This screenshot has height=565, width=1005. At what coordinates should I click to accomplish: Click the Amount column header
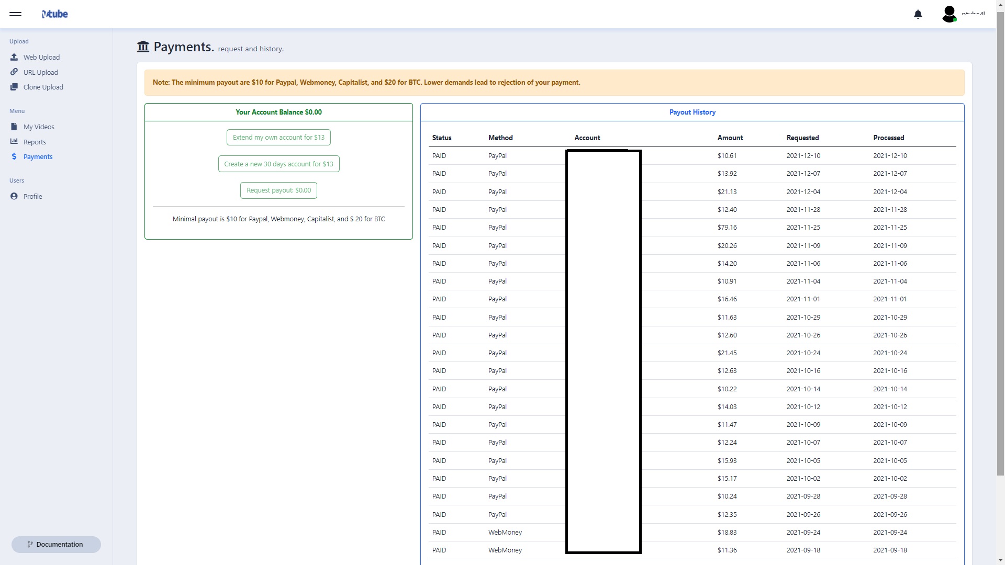[x=730, y=138]
